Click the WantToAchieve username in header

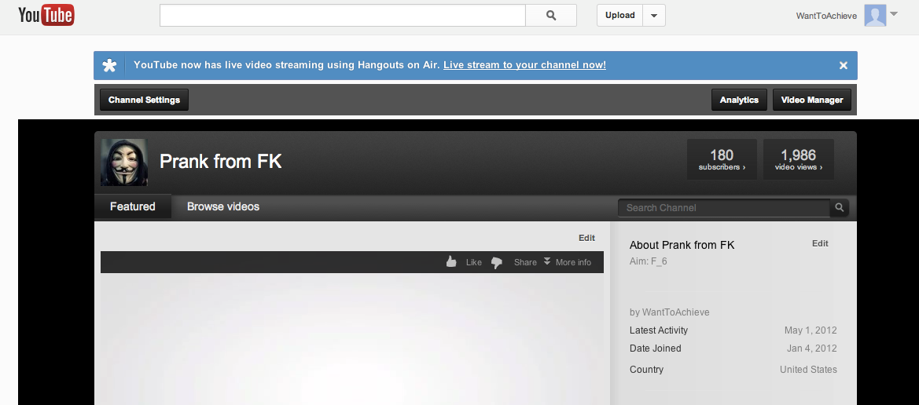tap(826, 16)
